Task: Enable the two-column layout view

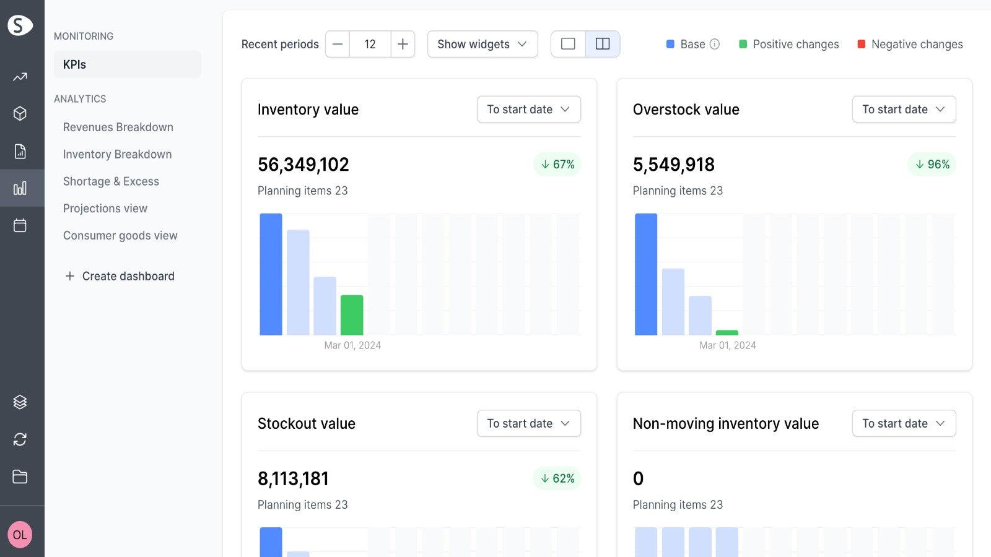Action: point(602,44)
